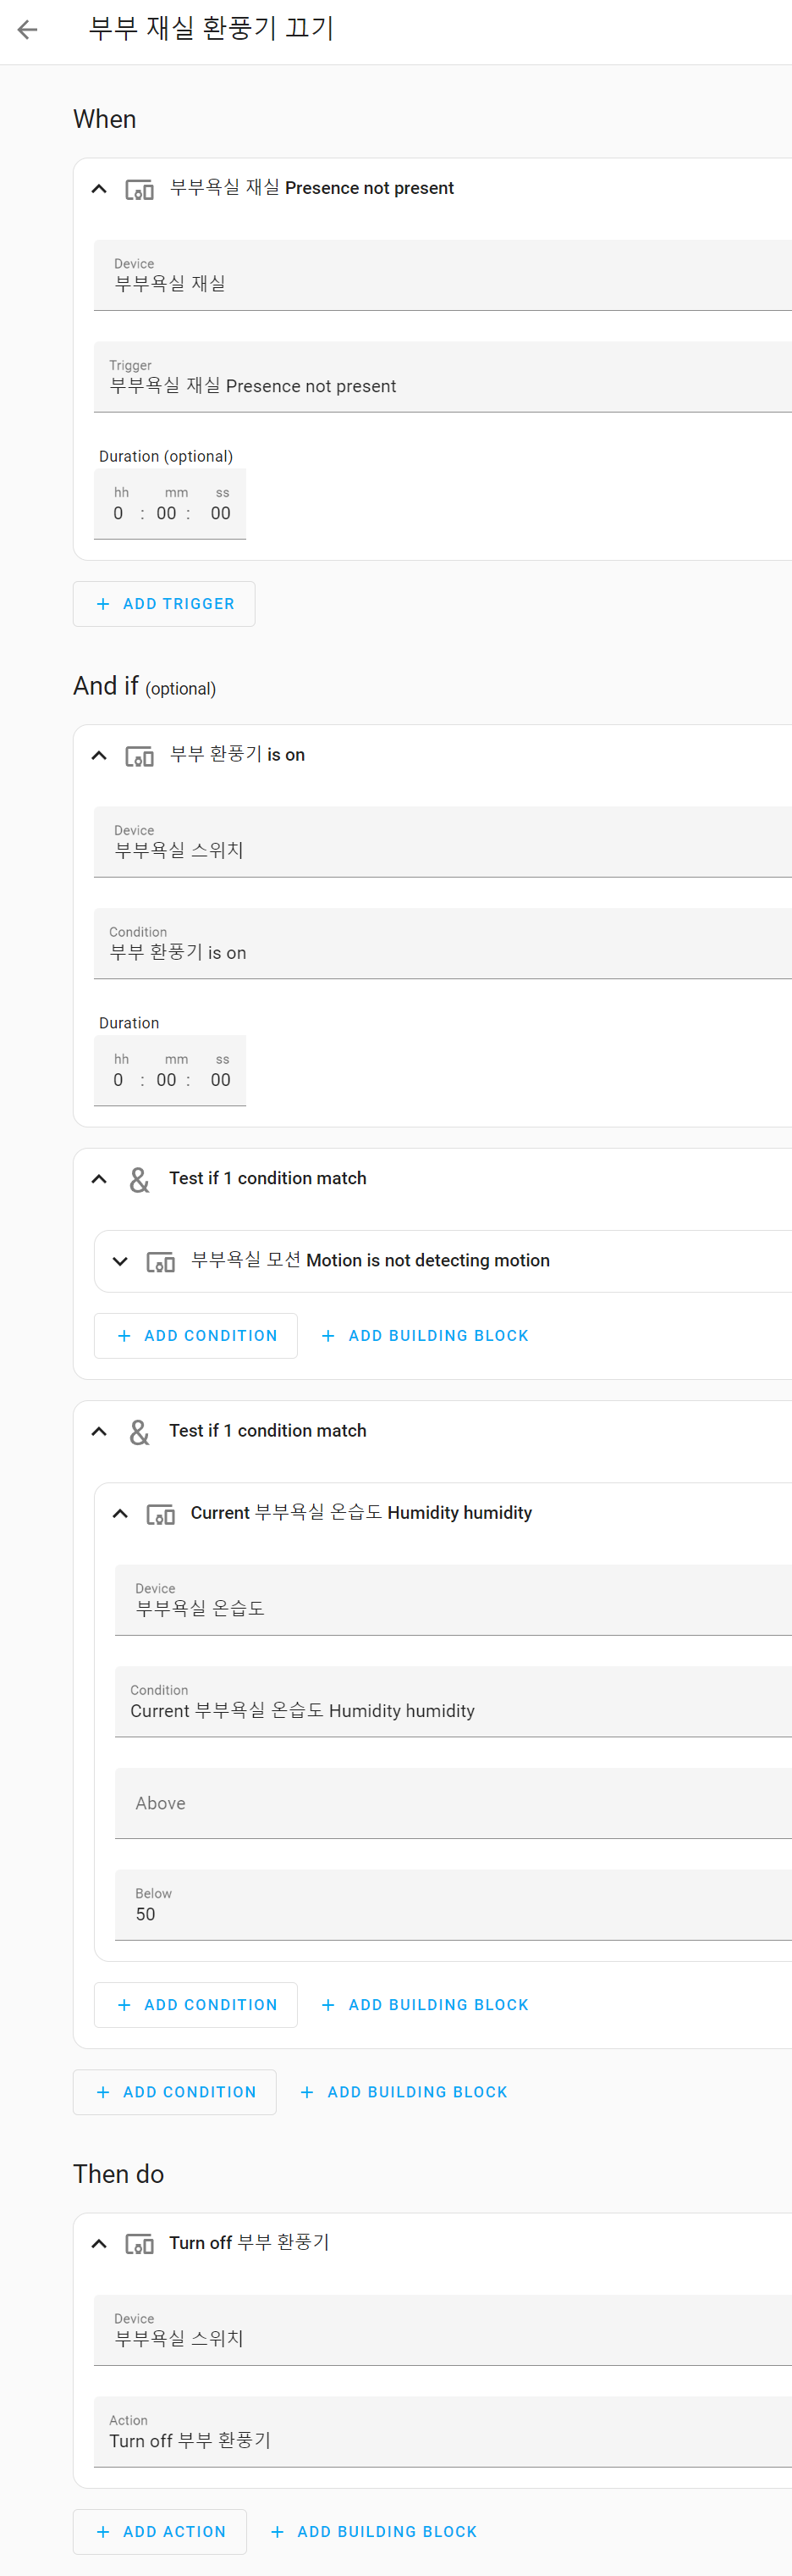
Task: Click device icon of 부부욕실 모션 Motion condition
Action: tap(160, 1262)
